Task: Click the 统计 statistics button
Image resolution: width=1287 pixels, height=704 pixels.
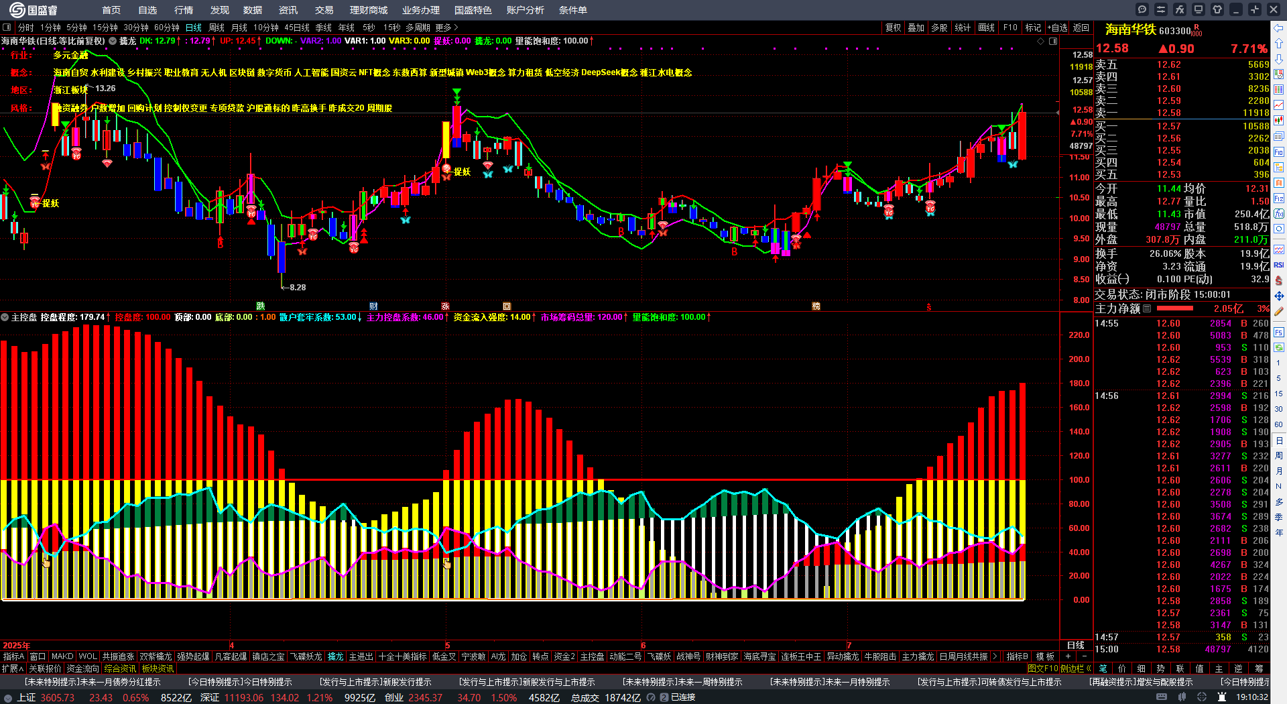Action: pyautogui.click(x=963, y=27)
